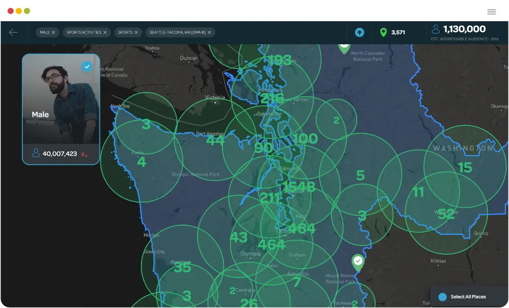Select the 464 cluster above Olympia

271,244
